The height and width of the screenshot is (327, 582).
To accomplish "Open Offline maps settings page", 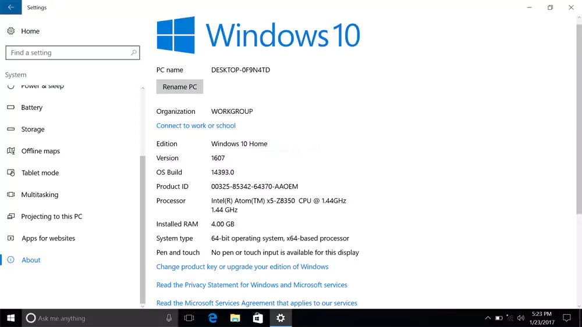I will tap(40, 151).
